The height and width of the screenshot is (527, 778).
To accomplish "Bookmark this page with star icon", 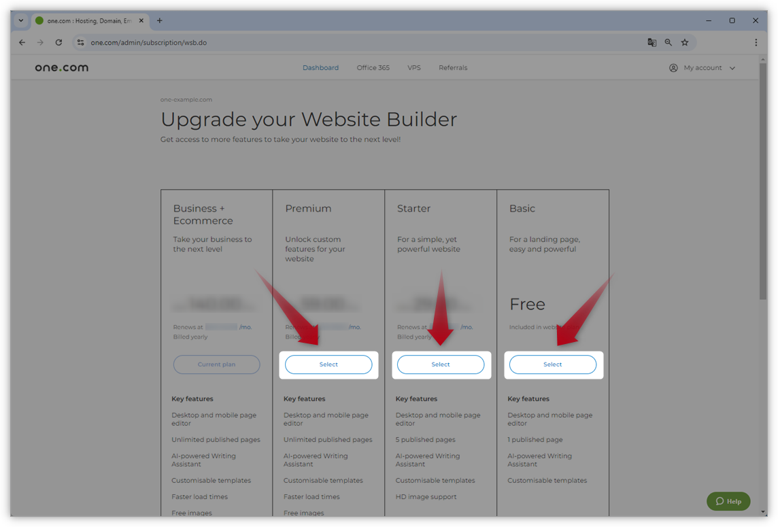I will [685, 42].
